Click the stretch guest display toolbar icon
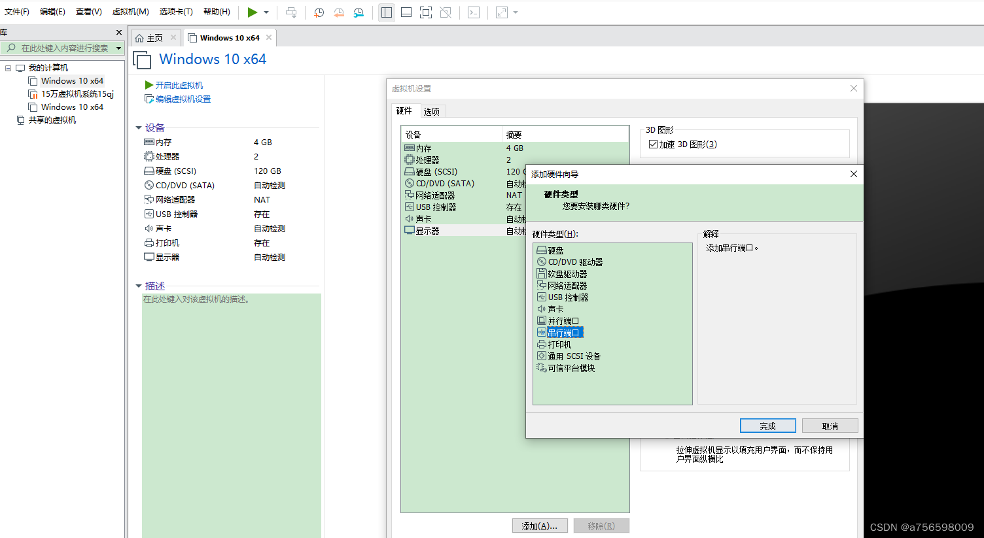984x538 pixels. coord(502,12)
